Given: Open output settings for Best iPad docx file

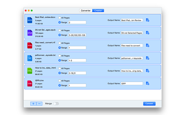Looking at the screenshot, I should click(148, 20).
